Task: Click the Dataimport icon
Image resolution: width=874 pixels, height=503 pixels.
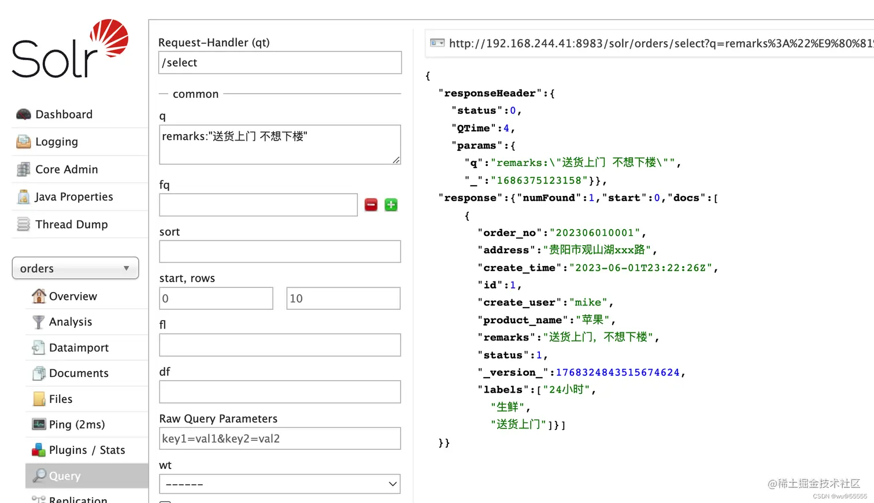Action: (39, 347)
